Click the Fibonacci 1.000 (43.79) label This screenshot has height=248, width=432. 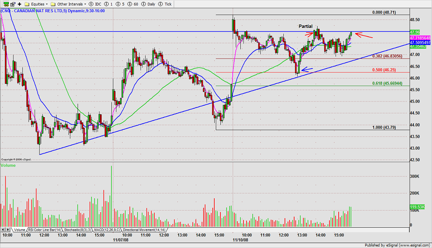[384, 127]
